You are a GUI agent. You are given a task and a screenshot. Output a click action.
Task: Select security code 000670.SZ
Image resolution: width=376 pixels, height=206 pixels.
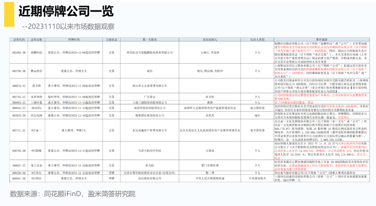(19, 86)
